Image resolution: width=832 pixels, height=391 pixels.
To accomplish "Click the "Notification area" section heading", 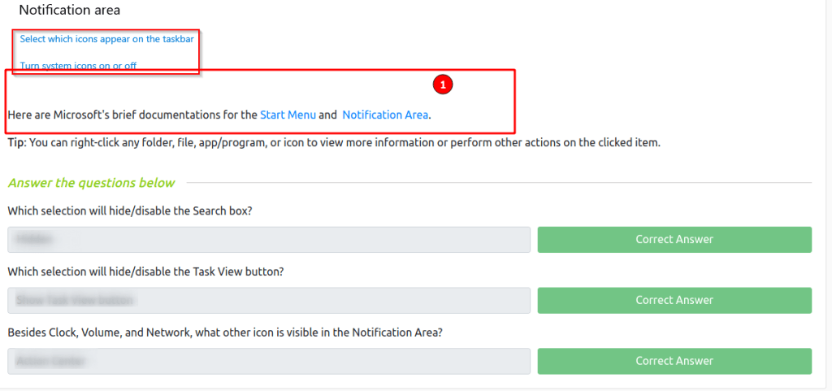I will pos(69,11).
